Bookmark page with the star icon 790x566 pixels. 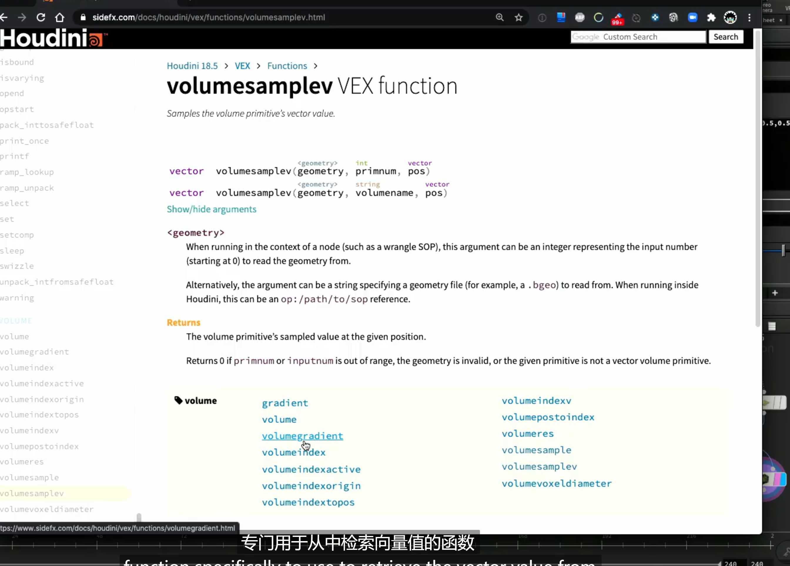click(519, 17)
